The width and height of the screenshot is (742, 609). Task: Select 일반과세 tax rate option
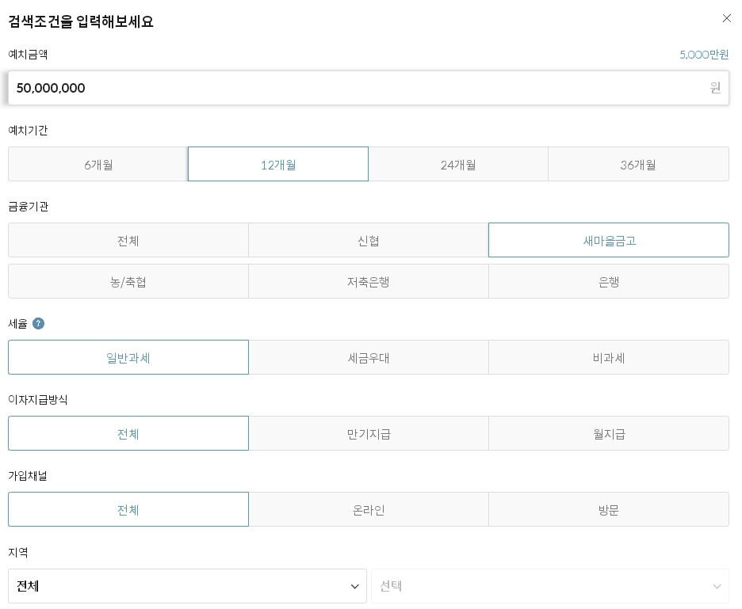128,357
